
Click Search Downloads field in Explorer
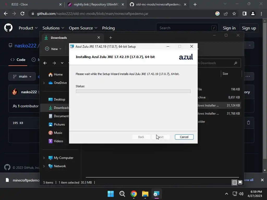click(x=219, y=63)
